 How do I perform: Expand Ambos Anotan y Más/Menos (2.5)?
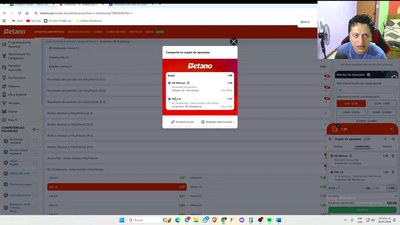[x=187, y=113]
